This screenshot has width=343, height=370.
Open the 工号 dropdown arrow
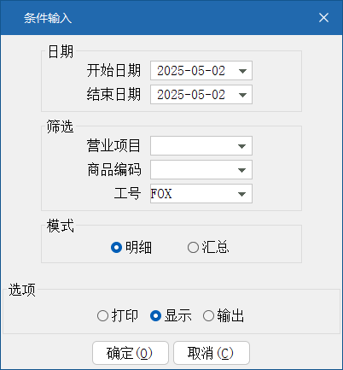(x=241, y=194)
